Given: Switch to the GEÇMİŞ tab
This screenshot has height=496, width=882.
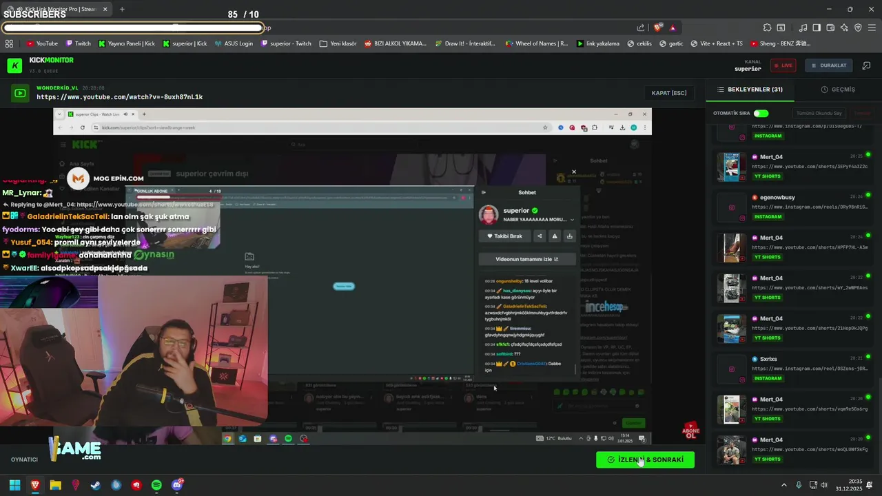Looking at the screenshot, I should (x=838, y=90).
